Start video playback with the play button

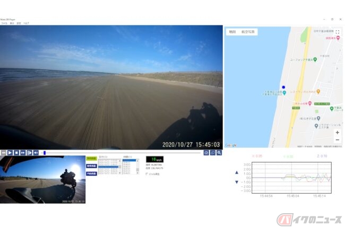pos(10,153)
